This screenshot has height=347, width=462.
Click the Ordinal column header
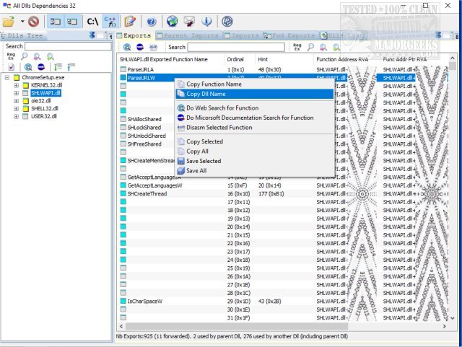236,59
